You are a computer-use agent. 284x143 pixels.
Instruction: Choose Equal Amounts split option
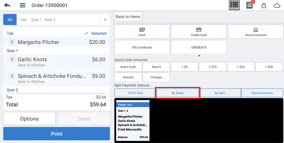pos(262,93)
